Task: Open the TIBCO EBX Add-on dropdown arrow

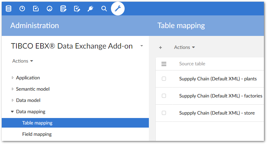Action: tap(142, 46)
